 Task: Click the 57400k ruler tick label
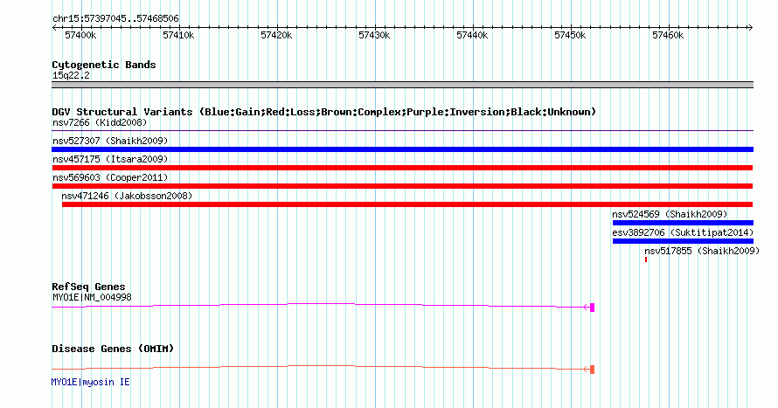pos(81,35)
